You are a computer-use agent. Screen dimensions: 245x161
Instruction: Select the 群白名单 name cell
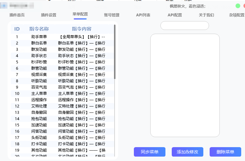(x=39, y=43)
